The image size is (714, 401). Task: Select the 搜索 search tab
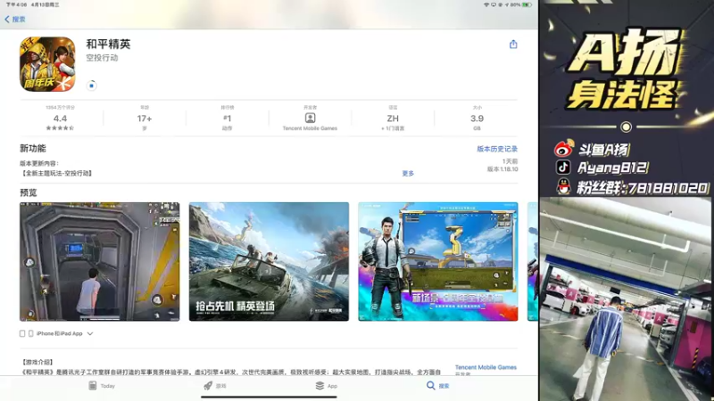(x=437, y=386)
